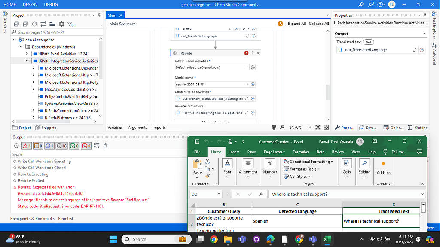The width and height of the screenshot is (440, 247).
Task: Click Excel cell containing Spanish
Action: (x=297, y=221)
